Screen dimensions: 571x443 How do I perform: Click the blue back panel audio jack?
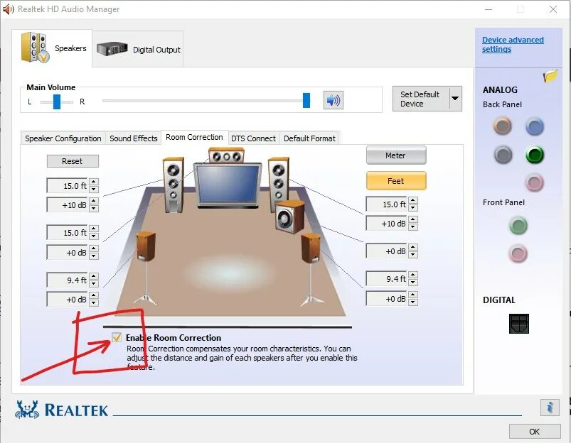point(535,126)
